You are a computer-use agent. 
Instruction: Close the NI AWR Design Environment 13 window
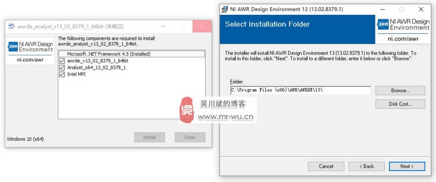421,9
